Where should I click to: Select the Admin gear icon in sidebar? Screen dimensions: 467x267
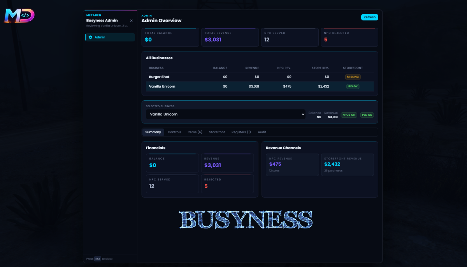91,37
